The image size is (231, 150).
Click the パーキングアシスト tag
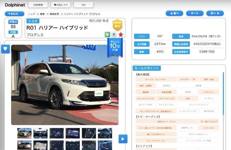tap(188, 111)
